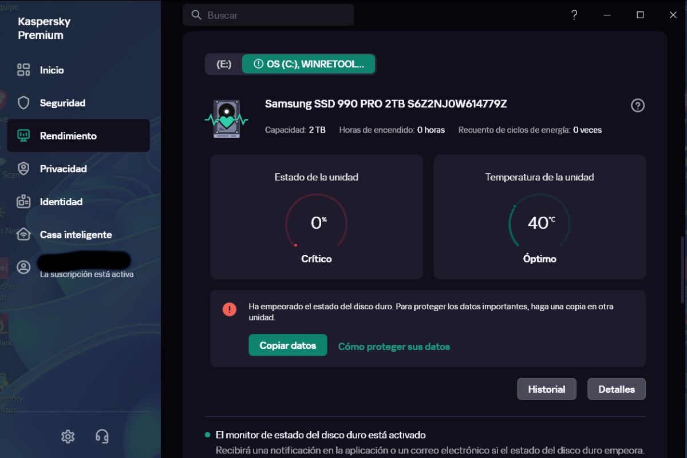Click the Óptimo temperature label

click(x=540, y=259)
